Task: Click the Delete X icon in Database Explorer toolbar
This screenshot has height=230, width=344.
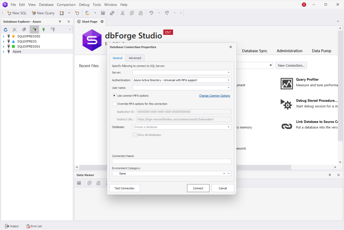Action: (x=15, y=30)
